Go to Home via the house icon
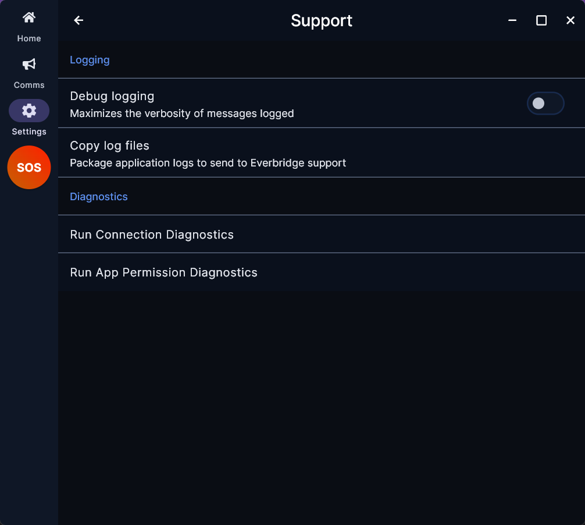Screen dimensions: 585x525 click(28, 17)
